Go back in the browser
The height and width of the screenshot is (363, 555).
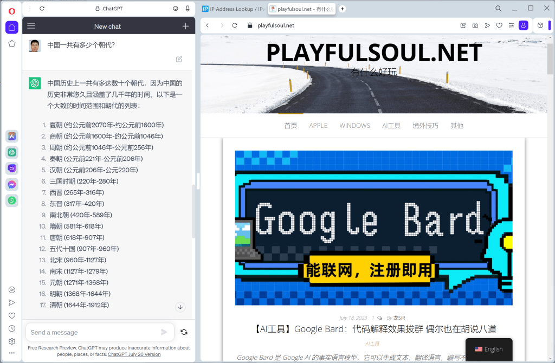208,25
